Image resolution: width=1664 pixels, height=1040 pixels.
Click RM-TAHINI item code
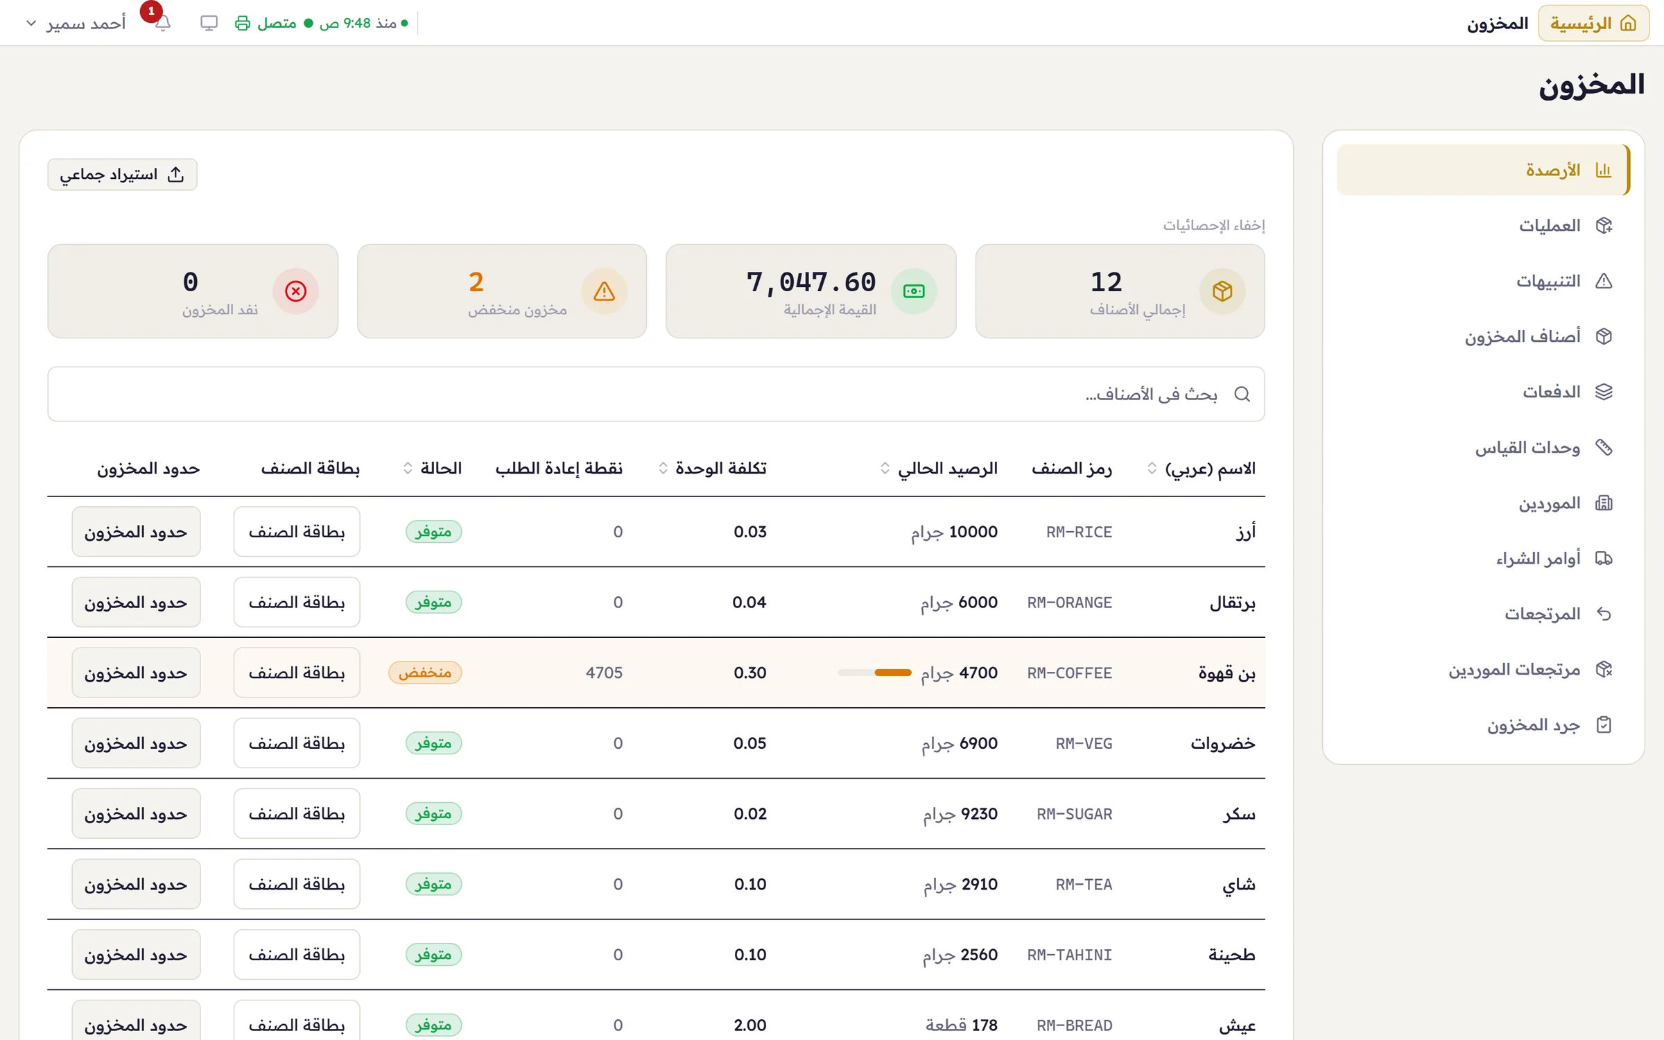1070,955
